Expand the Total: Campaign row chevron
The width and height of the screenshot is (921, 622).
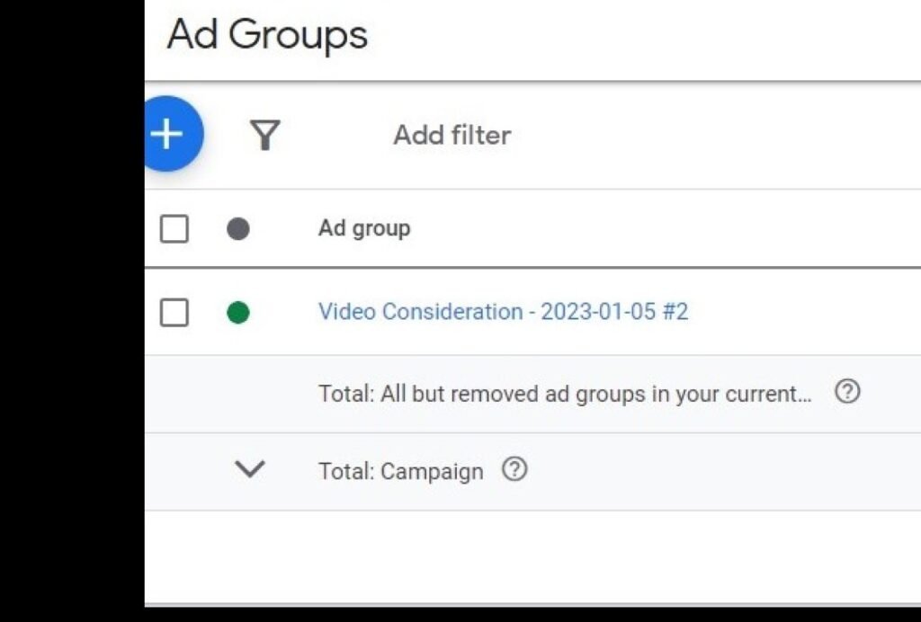249,469
